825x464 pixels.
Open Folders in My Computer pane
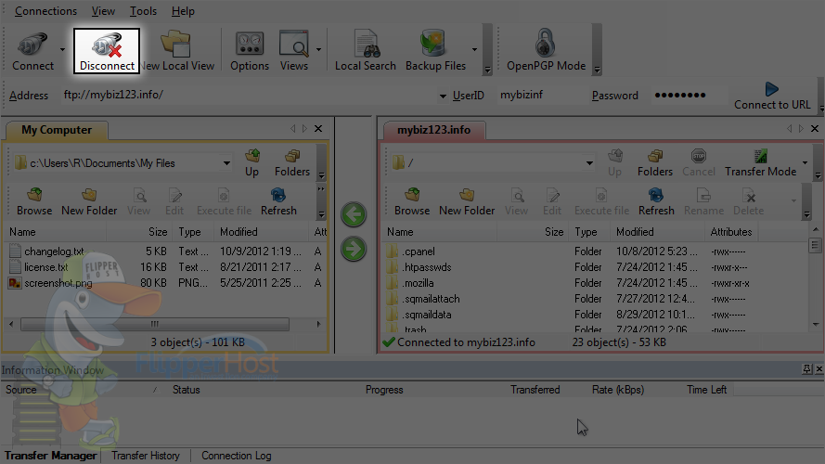click(292, 163)
